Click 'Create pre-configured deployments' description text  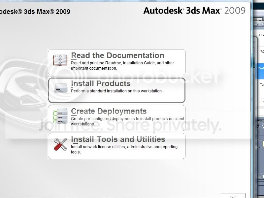(127, 121)
